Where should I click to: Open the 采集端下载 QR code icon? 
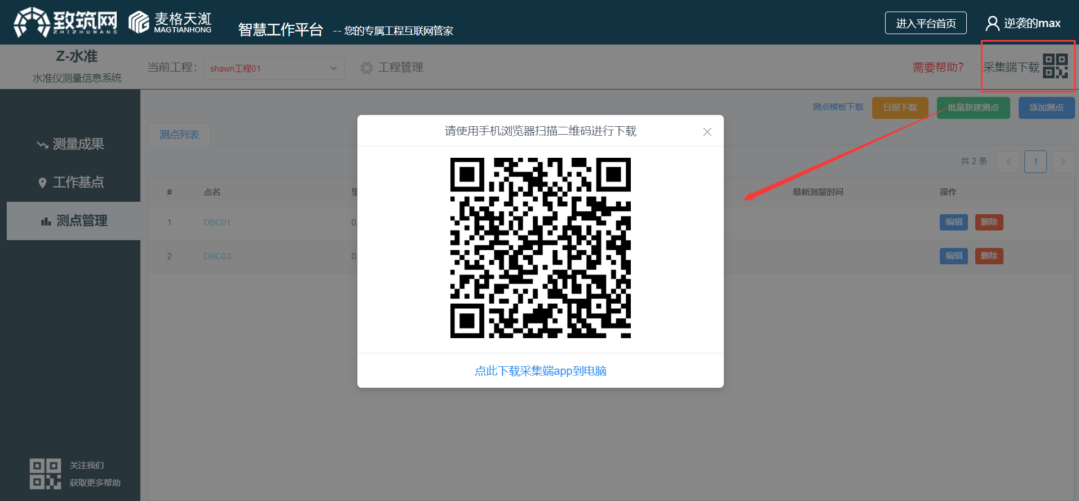tap(1055, 66)
